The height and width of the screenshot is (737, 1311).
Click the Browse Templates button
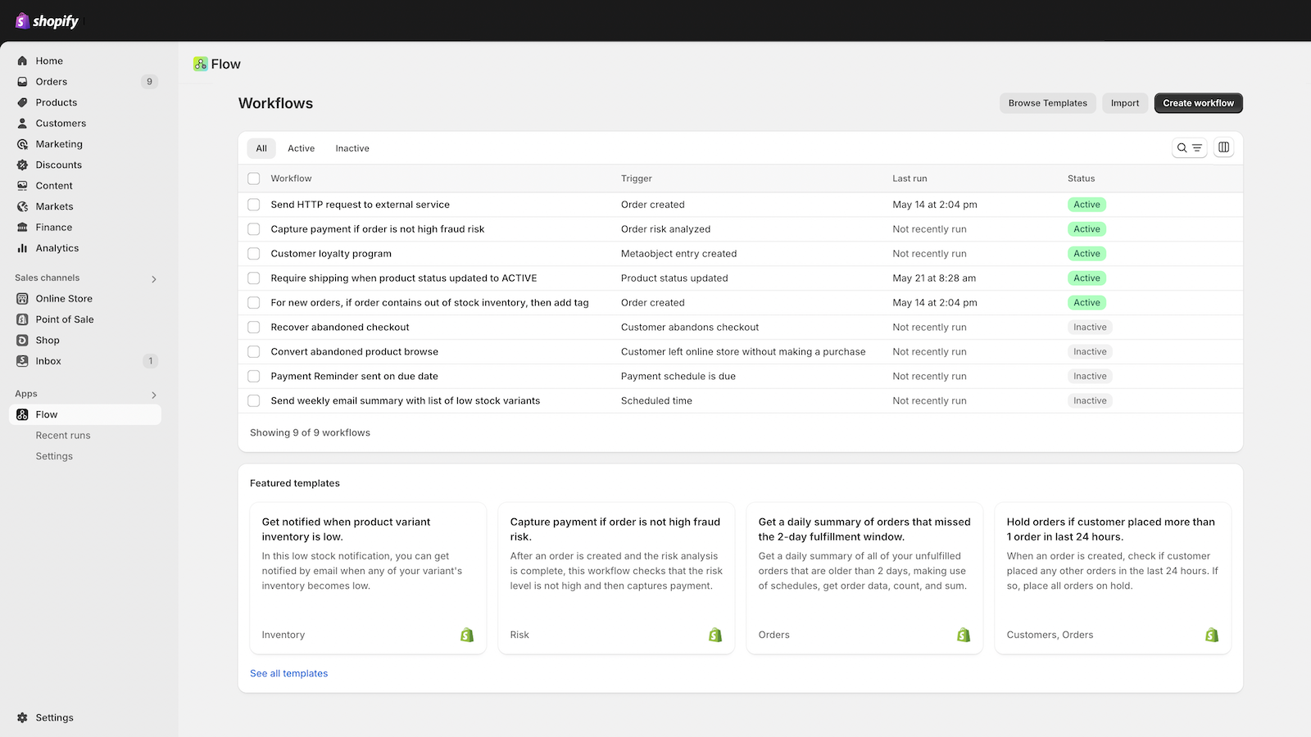click(x=1047, y=103)
